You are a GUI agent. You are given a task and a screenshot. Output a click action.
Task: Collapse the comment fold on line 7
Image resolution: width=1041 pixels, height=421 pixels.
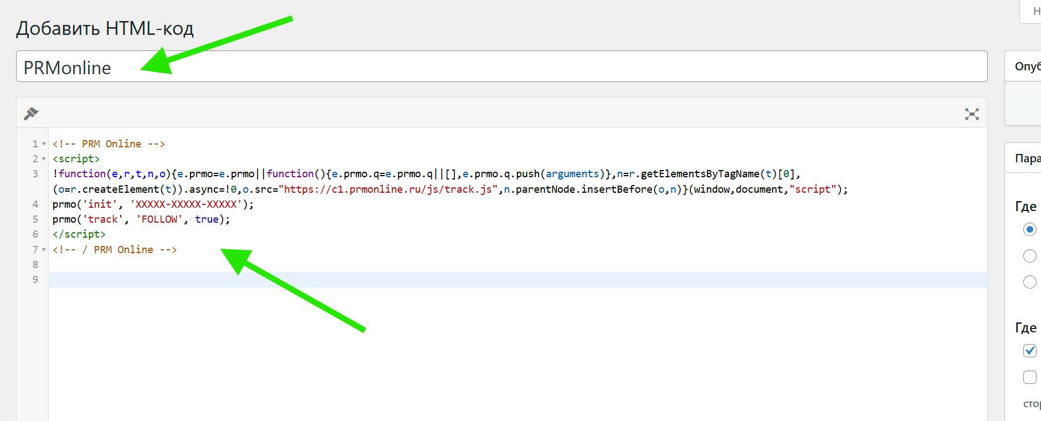point(44,250)
